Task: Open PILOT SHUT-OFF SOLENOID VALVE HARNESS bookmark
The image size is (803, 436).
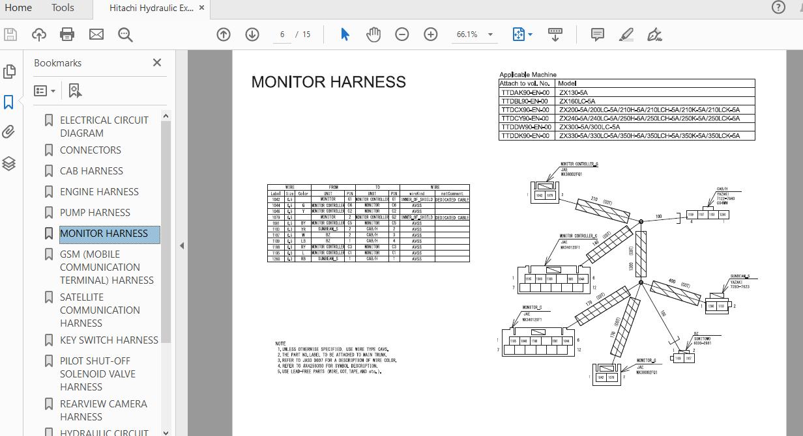Action: point(98,374)
